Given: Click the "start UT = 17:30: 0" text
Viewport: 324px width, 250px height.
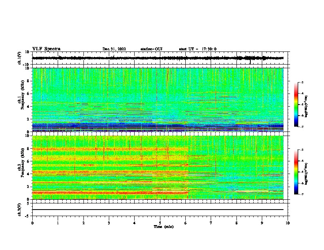Looking at the screenshot, I should point(198,49).
